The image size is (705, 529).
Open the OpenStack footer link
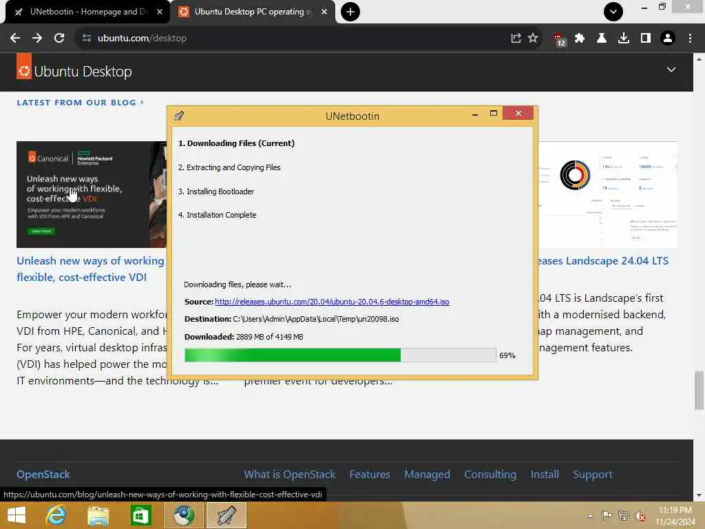(43, 474)
